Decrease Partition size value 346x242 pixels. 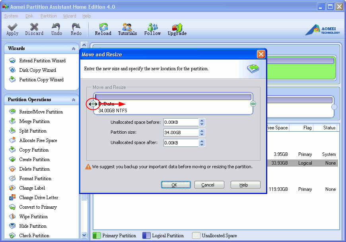coord(202,134)
